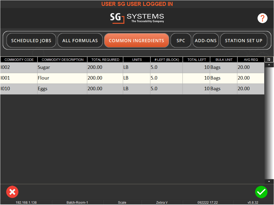Viewport: 274px width, 205px height.
Task: Click the green confirm checkmark icon
Action: [261, 192]
